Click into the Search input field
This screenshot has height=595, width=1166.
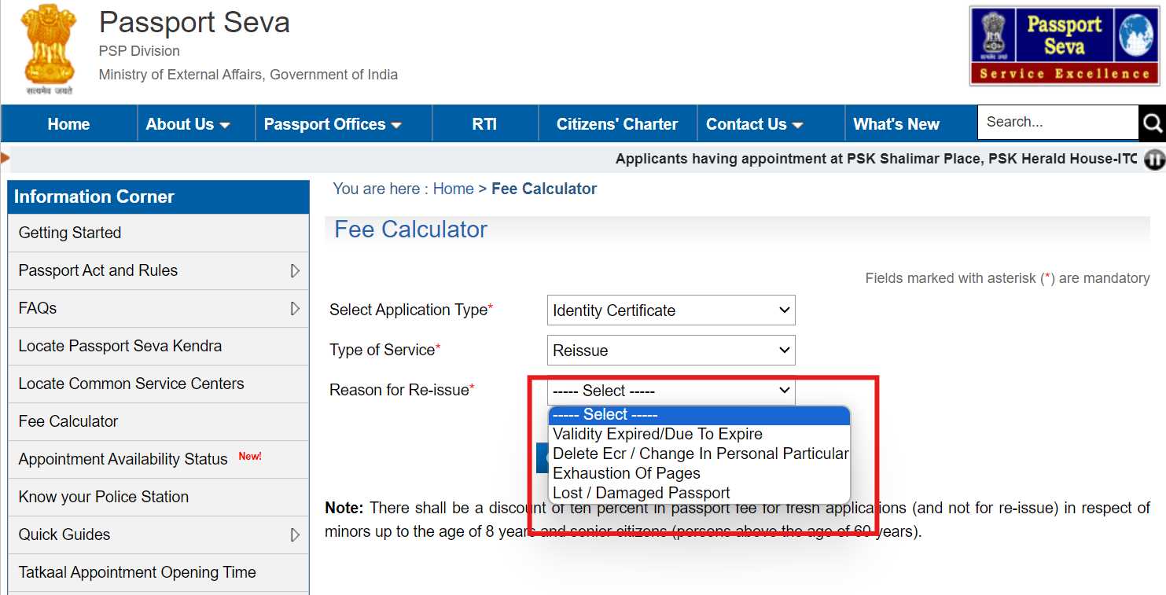1057,123
